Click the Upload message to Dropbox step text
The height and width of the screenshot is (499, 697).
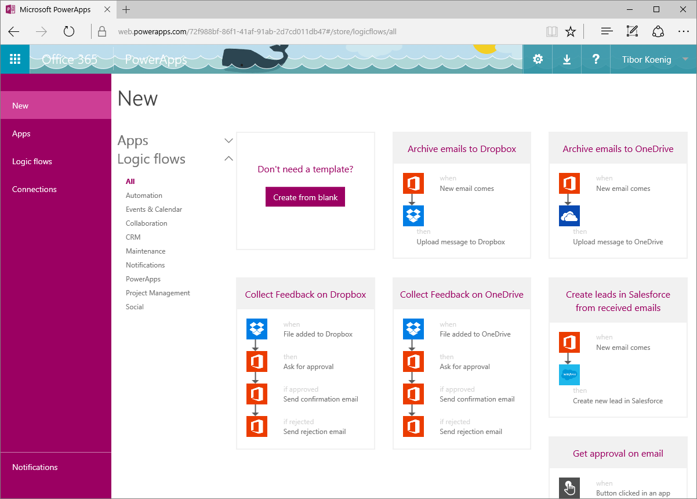tap(461, 242)
